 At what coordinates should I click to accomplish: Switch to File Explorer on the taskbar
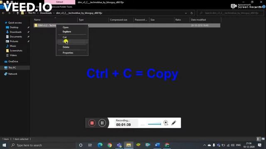(x=128, y=145)
